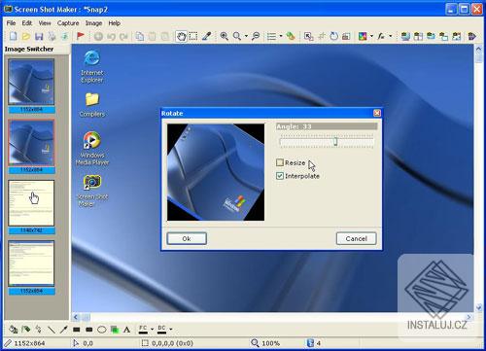486x351 pixels.
Task: Open the File menu
Action: click(11, 23)
